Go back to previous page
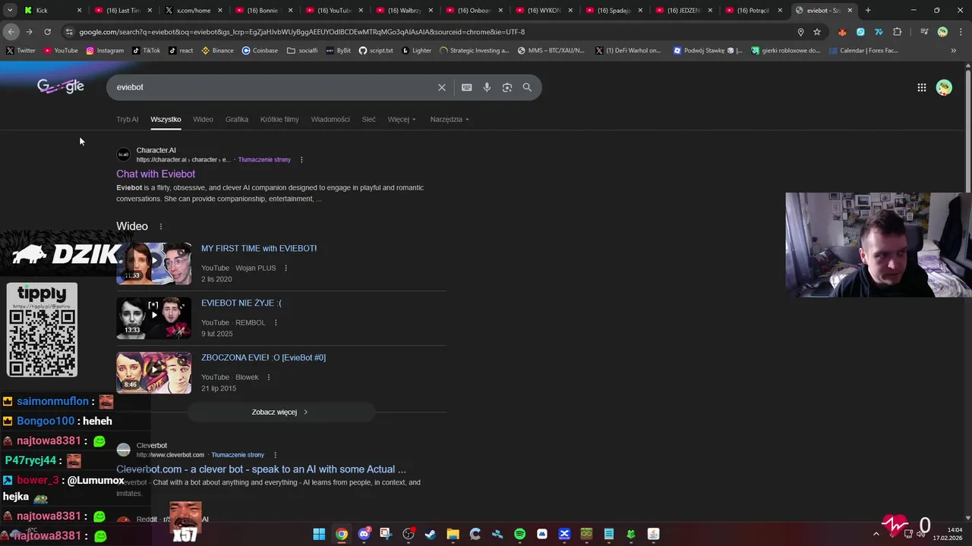Screen dimensions: 972x546 (11, 32)
